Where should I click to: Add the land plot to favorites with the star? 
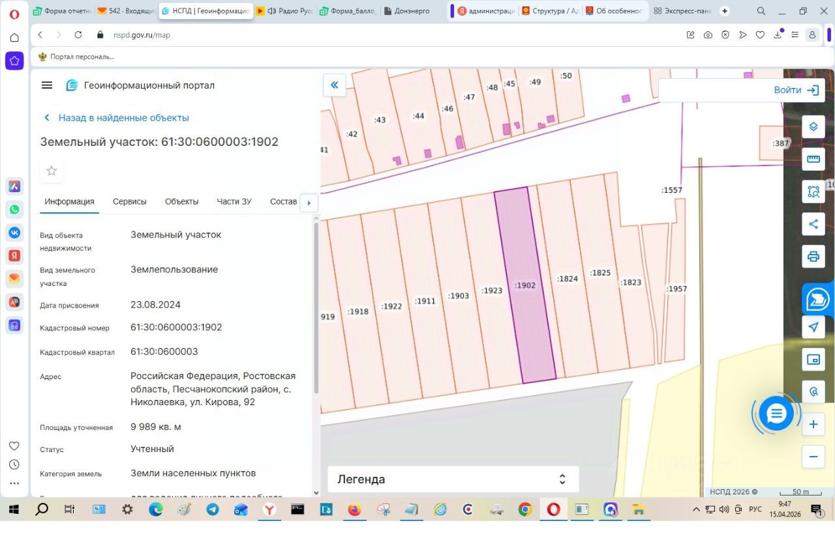52,171
